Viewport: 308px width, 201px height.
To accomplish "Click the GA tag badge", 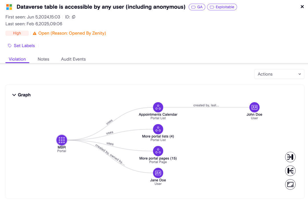I will tap(197, 7).
